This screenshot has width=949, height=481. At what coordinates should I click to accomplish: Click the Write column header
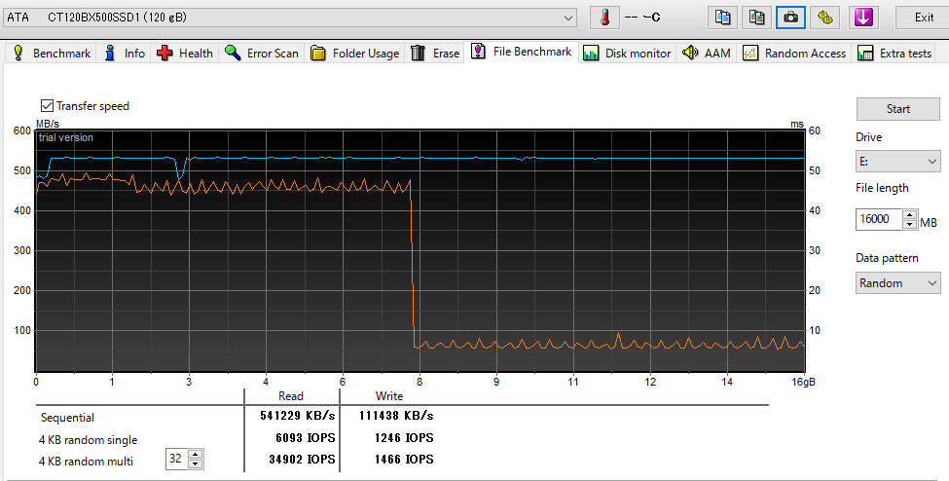click(389, 395)
